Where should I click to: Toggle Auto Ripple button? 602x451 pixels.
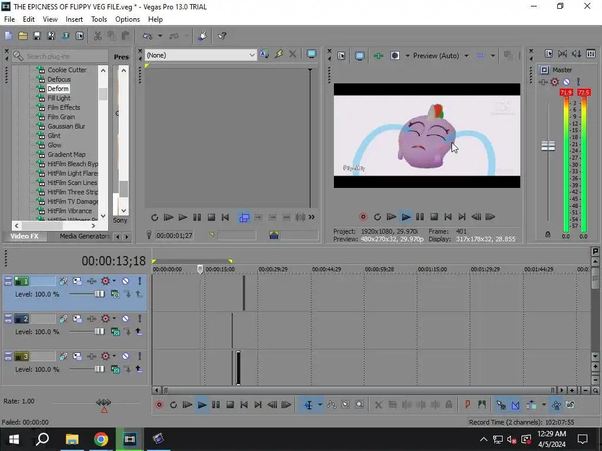click(x=531, y=405)
